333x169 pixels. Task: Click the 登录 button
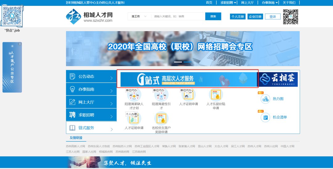coord(273,17)
